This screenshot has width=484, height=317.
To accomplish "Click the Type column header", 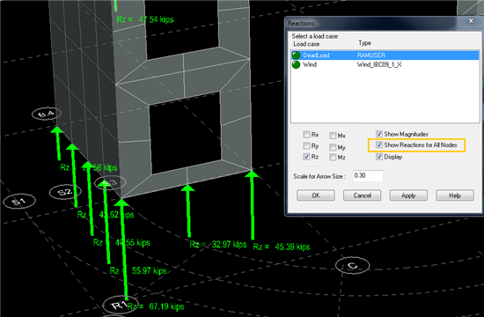I will (x=365, y=43).
